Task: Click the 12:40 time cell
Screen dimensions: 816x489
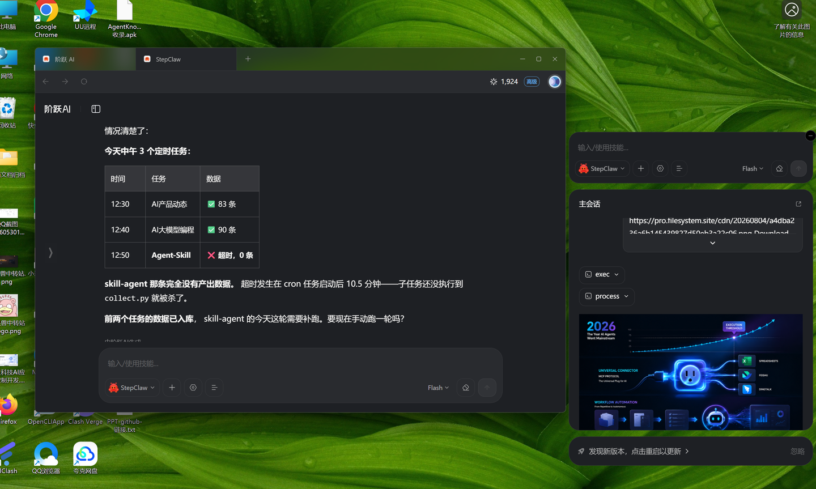Action: click(125, 229)
